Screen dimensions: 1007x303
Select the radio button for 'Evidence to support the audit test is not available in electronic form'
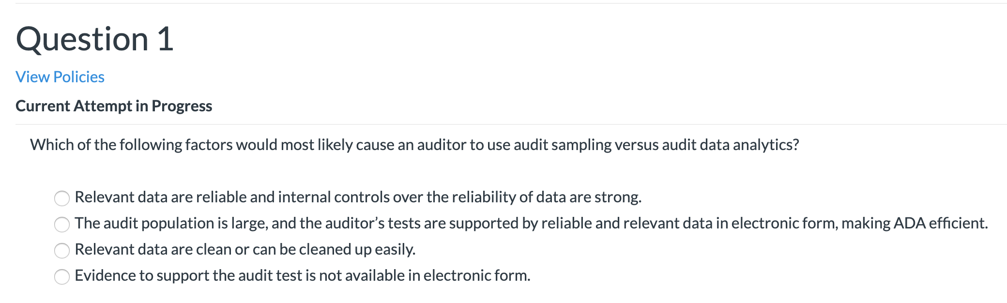click(x=61, y=276)
